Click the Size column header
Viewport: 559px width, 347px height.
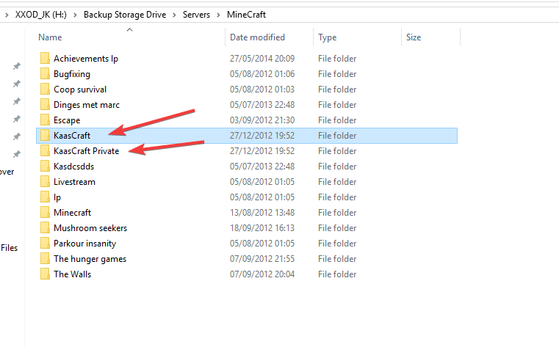point(414,37)
